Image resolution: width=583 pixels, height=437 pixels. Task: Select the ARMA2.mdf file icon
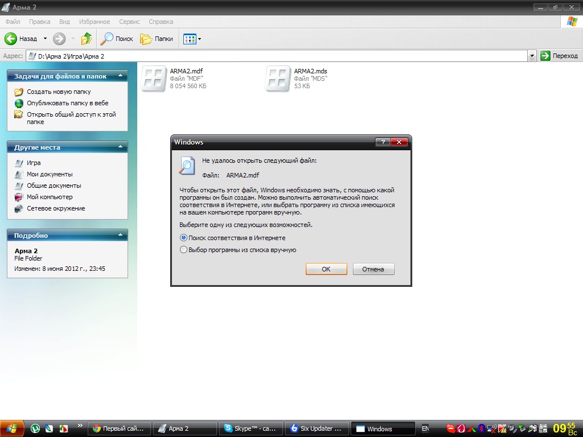[x=153, y=79]
